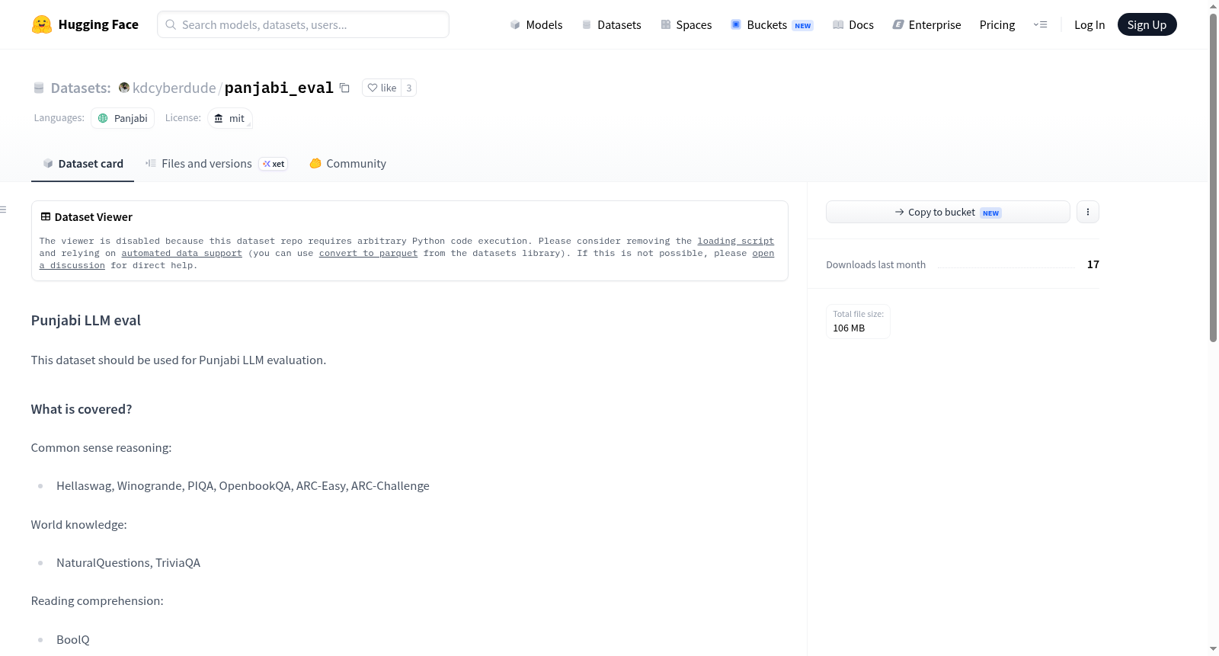Click the magnifier icon in search box
This screenshot has width=1219, height=656.
pos(171,24)
